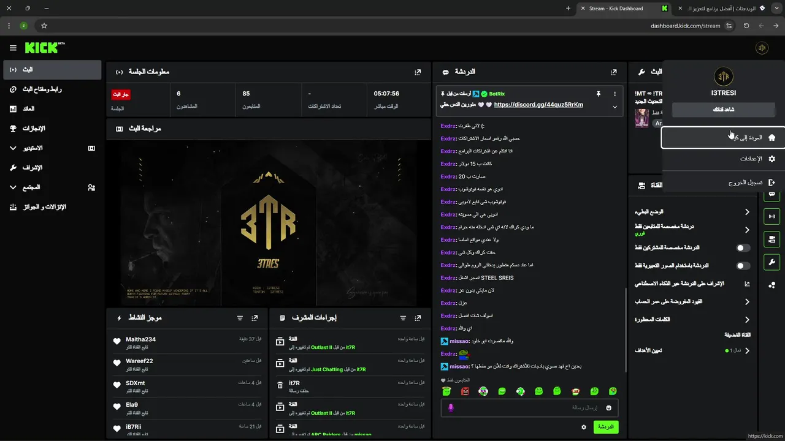Open رابط ومفتاح البث stream key page
The width and height of the screenshot is (785, 441).
(x=52, y=89)
